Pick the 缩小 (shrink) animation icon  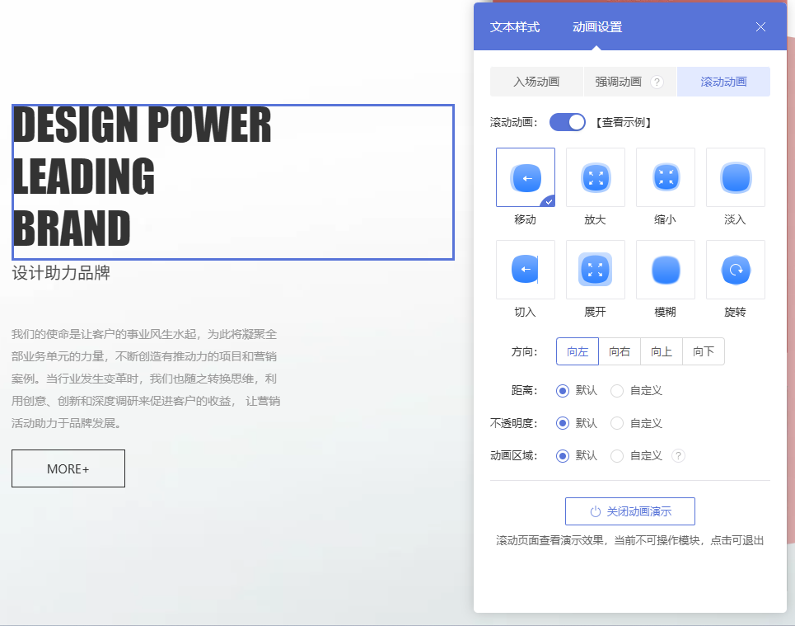(666, 177)
